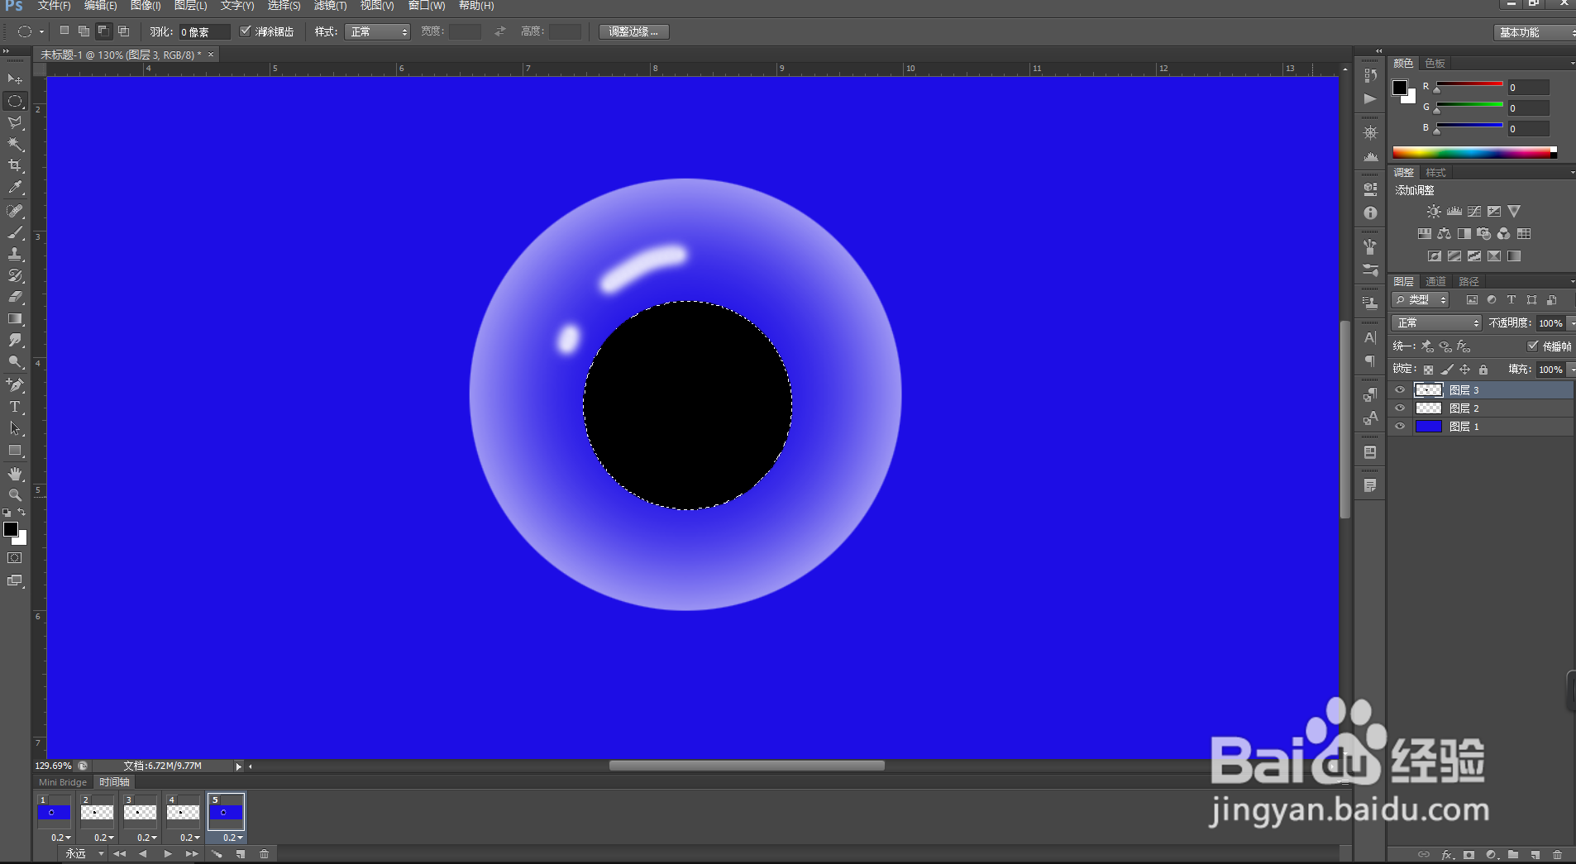Open the 样式 style dropdown
Viewport: 1576px width, 864px height.
click(377, 31)
